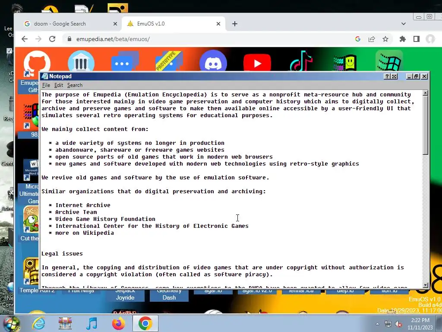This screenshot has width=442, height=332.
Task: Click the 'Legal issues' heading in Notepad
Action: click(62, 253)
